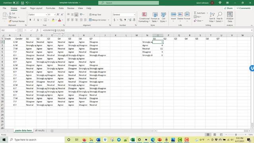Switch to the Insert tab

[x=23, y=8]
